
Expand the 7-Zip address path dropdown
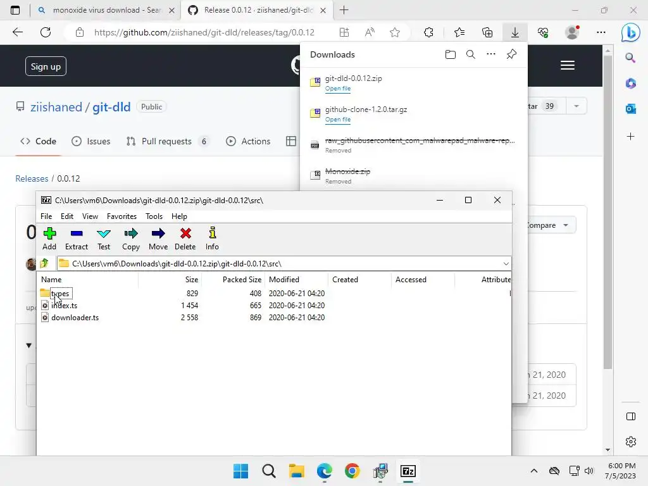[x=506, y=264]
